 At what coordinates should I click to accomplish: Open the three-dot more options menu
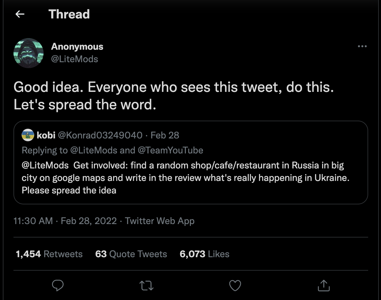click(x=362, y=46)
